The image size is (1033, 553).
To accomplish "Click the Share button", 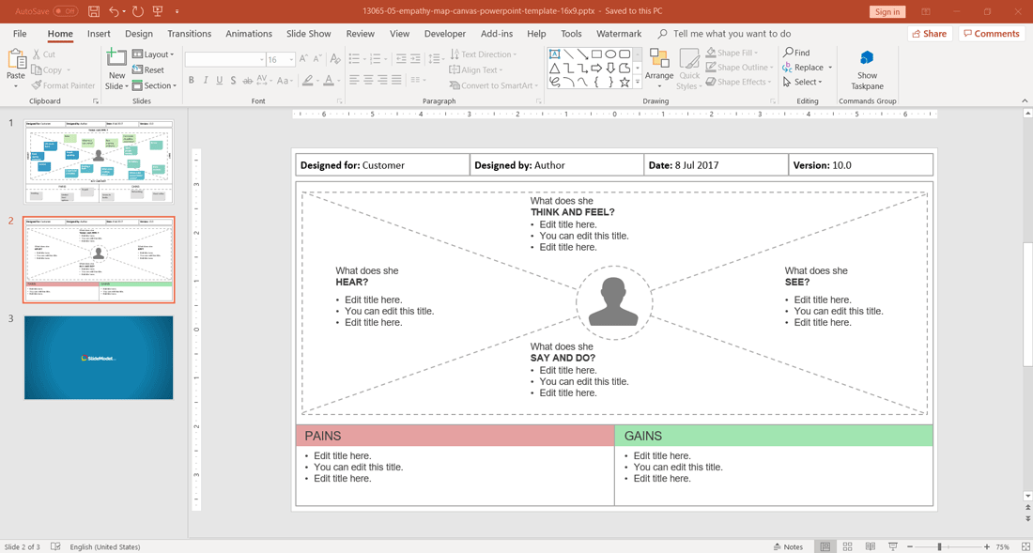I will tap(930, 34).
